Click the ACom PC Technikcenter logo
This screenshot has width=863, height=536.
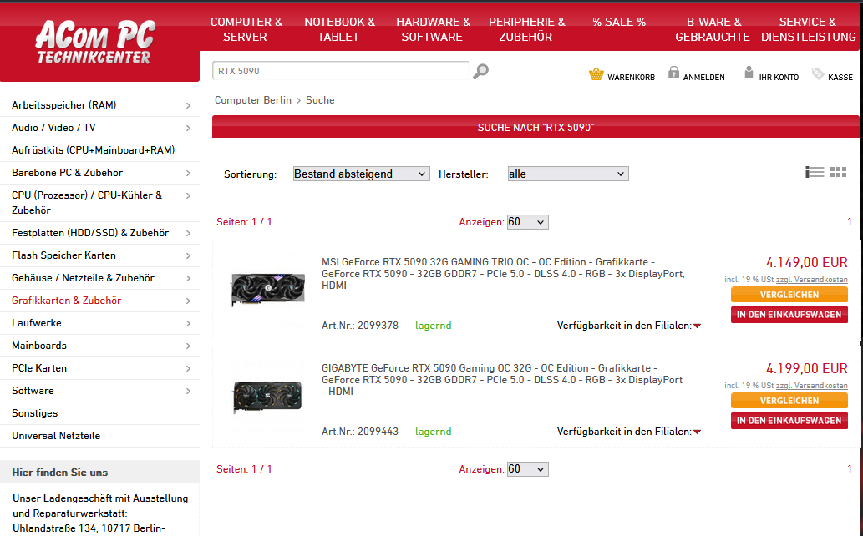[x=95, y=43]
